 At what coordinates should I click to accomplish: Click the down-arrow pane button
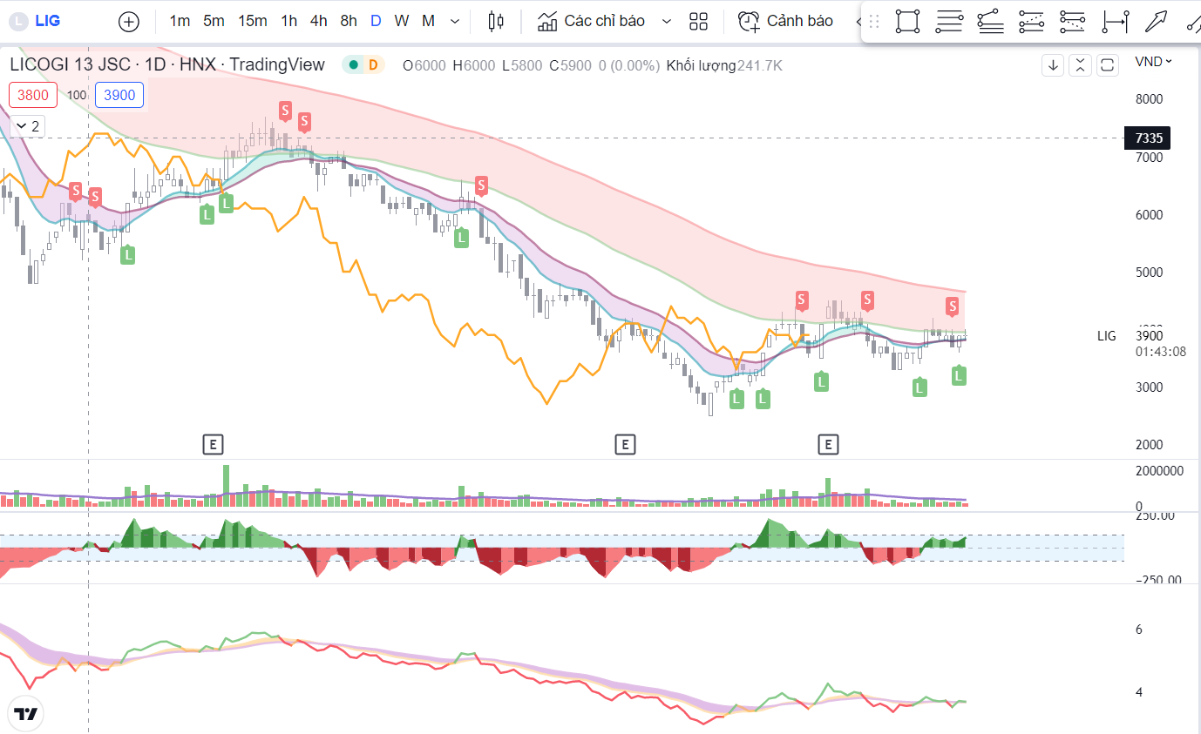(x=1054, y=64)
